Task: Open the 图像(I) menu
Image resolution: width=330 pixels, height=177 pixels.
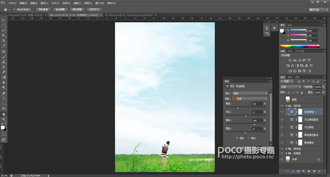Action: [34, 3]
